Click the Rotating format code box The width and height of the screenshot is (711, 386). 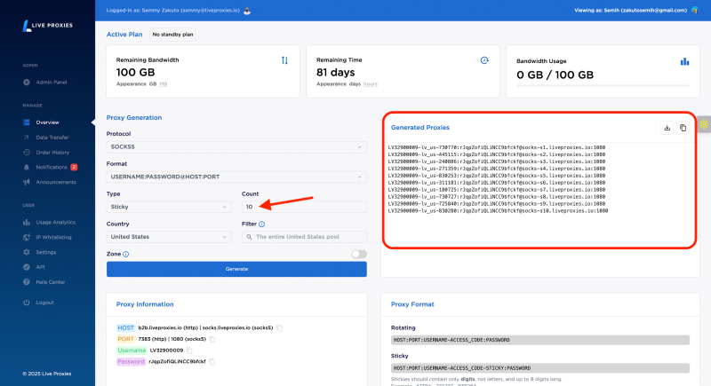(540, 340)
